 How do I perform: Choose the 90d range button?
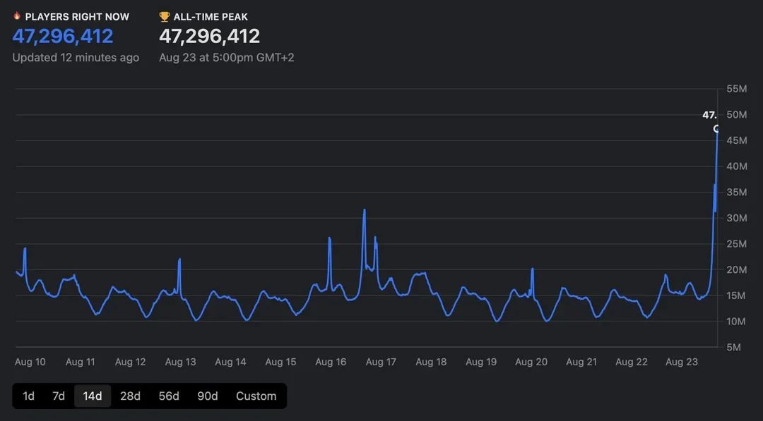207,396
